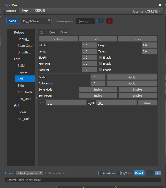
Task: Select Figure ... in the sidebar
Action: [25, 72]
